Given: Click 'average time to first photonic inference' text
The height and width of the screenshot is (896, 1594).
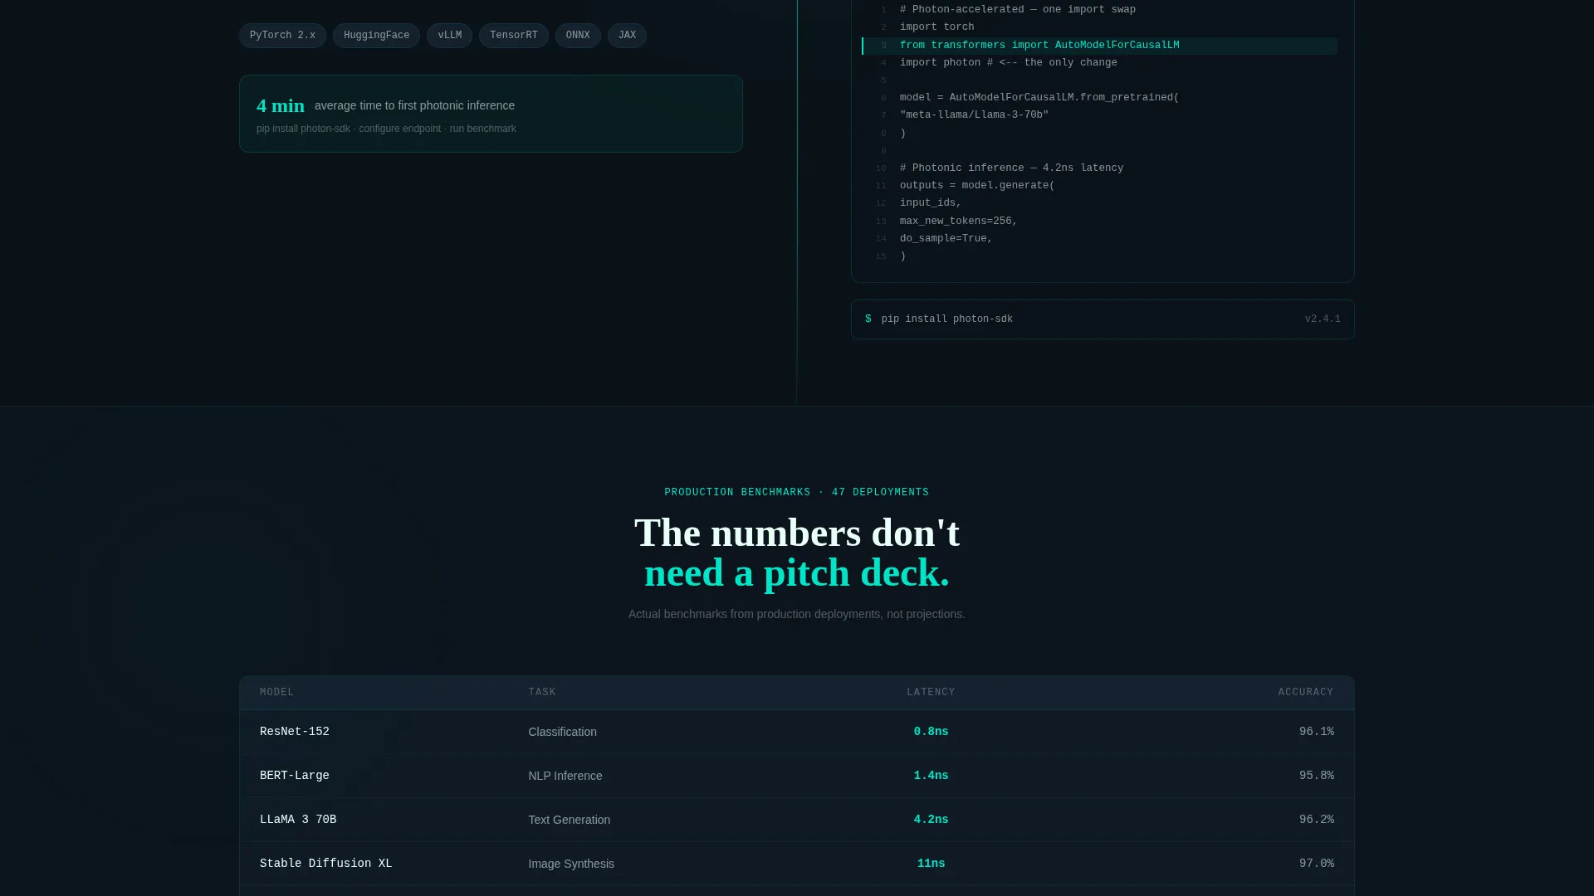Looking at the screenshot, I should tap(414, 105).
